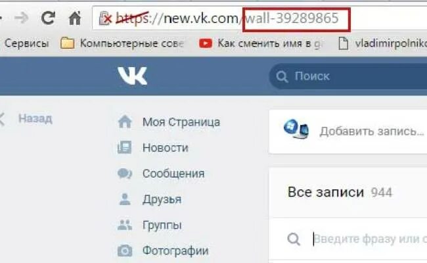Viewport: 427px width, 263px height.
Task: Click the people icon beside Группы
Action: [x=125, y=225]
